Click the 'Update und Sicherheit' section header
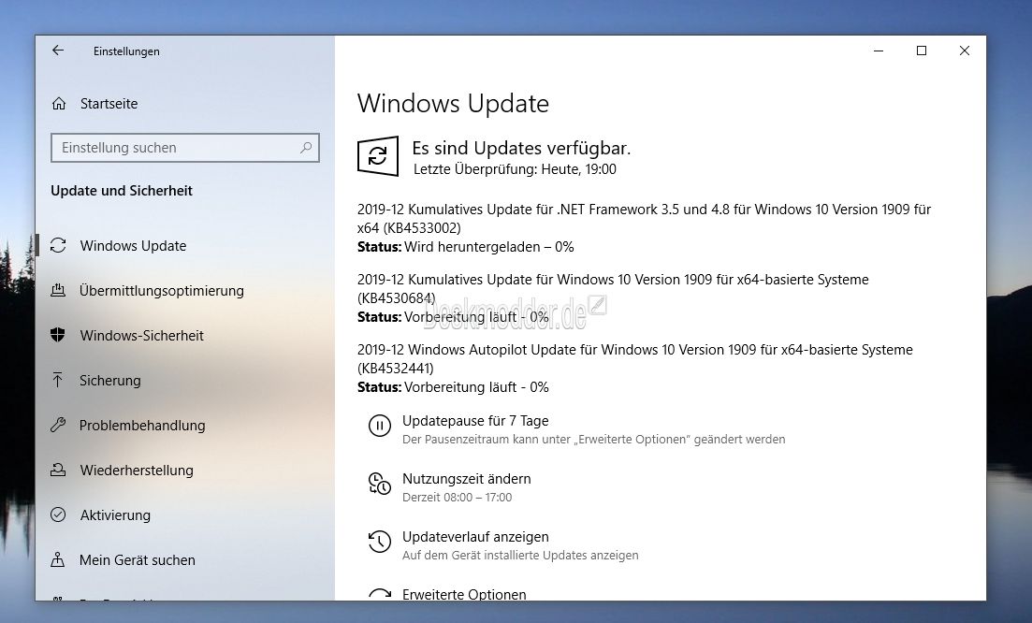The image size is (1032, 623). (x=122, y=190)
